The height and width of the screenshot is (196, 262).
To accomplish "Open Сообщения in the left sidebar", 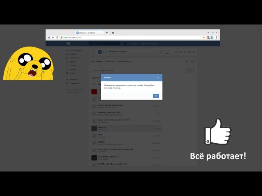I will coord(73,58).
